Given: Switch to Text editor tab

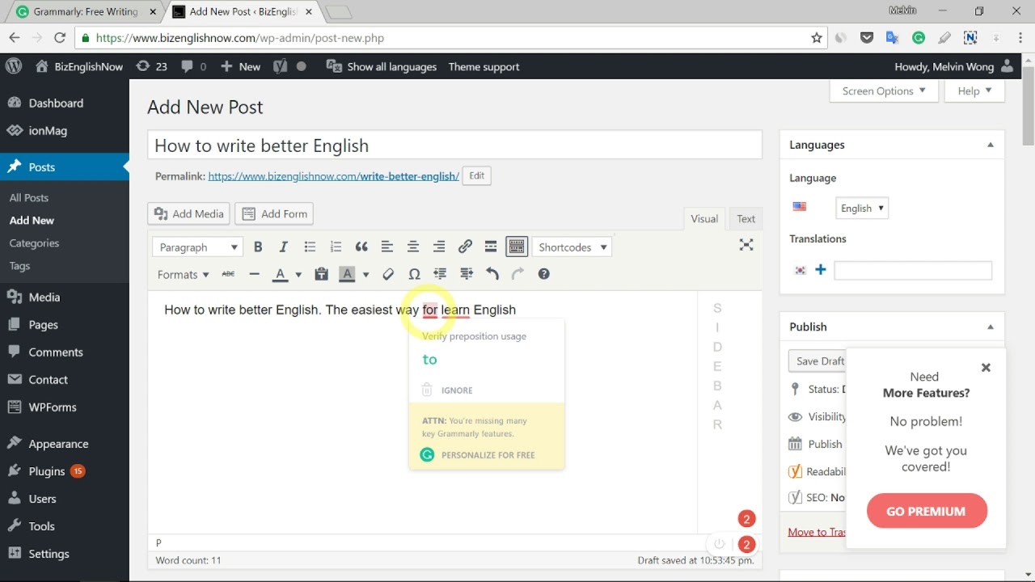Looking at the screenshot, I should tap(746, 218).
